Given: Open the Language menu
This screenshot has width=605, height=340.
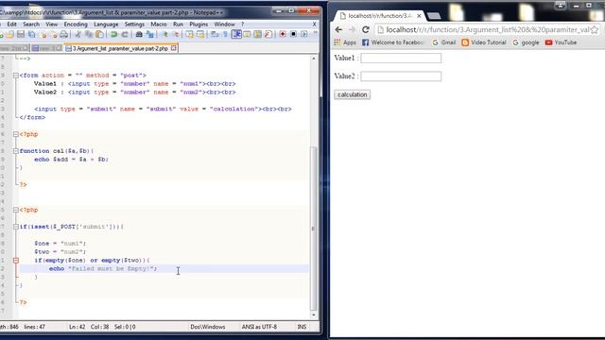Looking at the screenshot, I should point(106,24).
